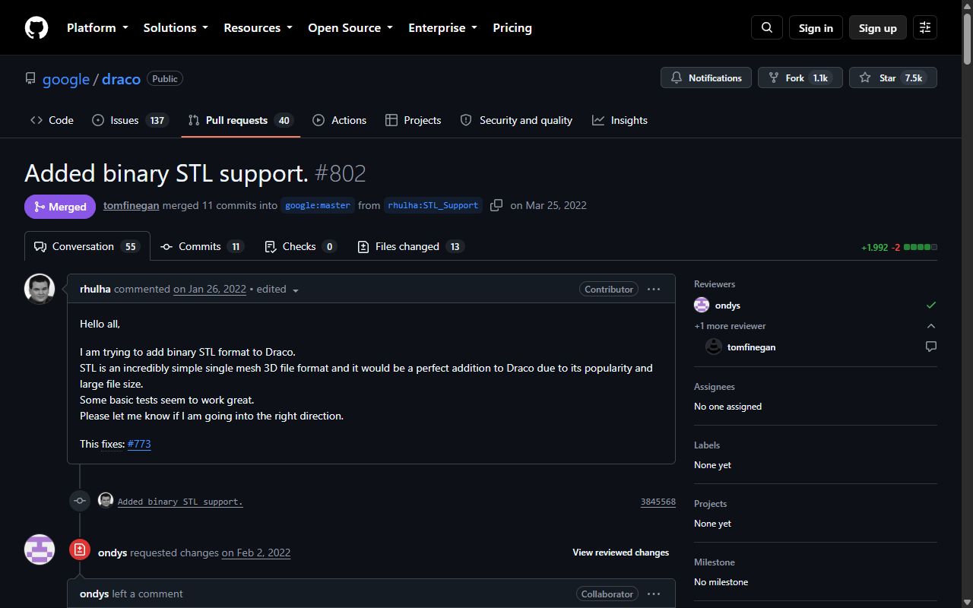This screenshot has width=973, height=608.
Task: Click the Collaborator label on ondys's comment
Action: (607, 594)
